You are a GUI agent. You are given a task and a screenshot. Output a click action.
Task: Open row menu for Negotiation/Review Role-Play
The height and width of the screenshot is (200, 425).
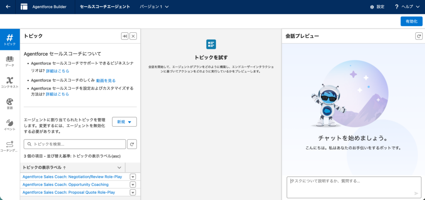pos(133,177)
